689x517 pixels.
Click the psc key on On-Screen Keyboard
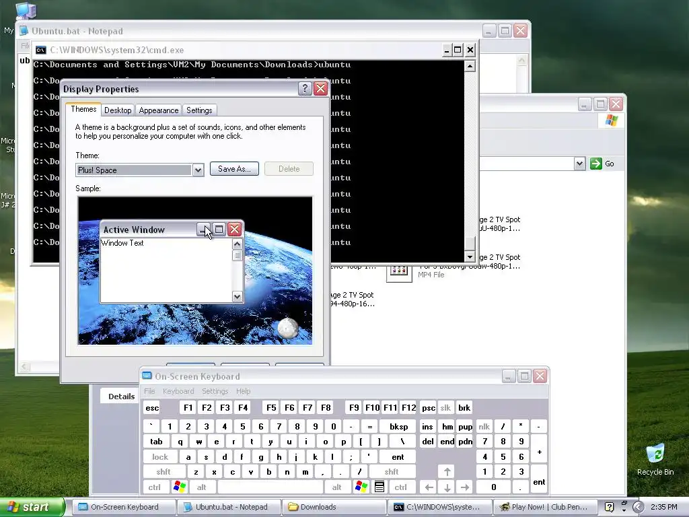[429, 408]
